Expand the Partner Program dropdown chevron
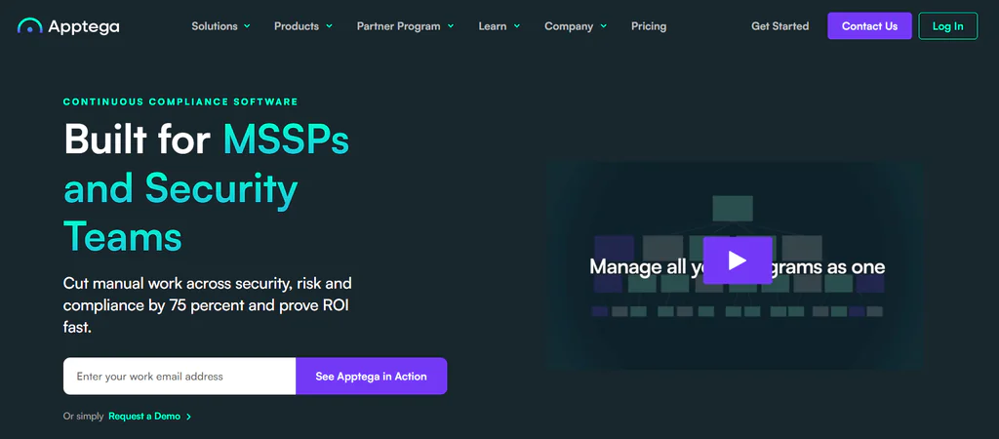Image resolution: width=999 pixels, height=439 pixels. 451,26
